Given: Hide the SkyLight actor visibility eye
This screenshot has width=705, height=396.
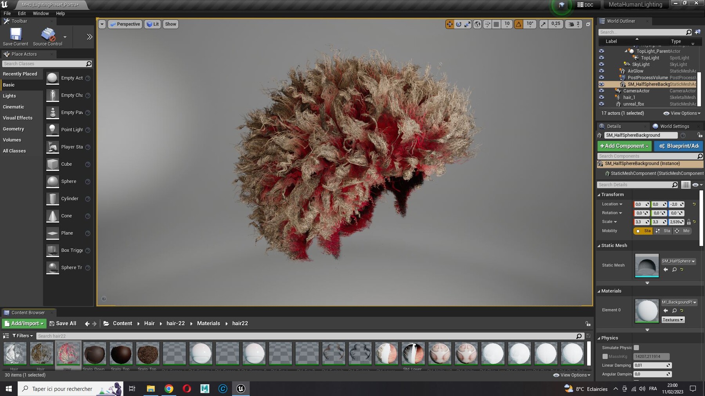Looking at the screenshot, I should coord(601,65).
